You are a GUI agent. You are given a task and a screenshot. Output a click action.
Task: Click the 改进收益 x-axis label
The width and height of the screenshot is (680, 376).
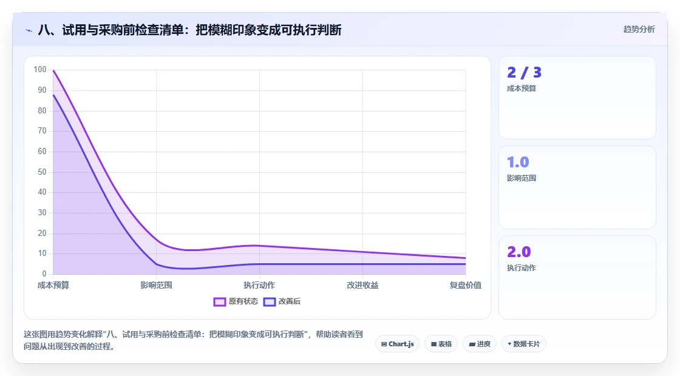click(362, 285)
